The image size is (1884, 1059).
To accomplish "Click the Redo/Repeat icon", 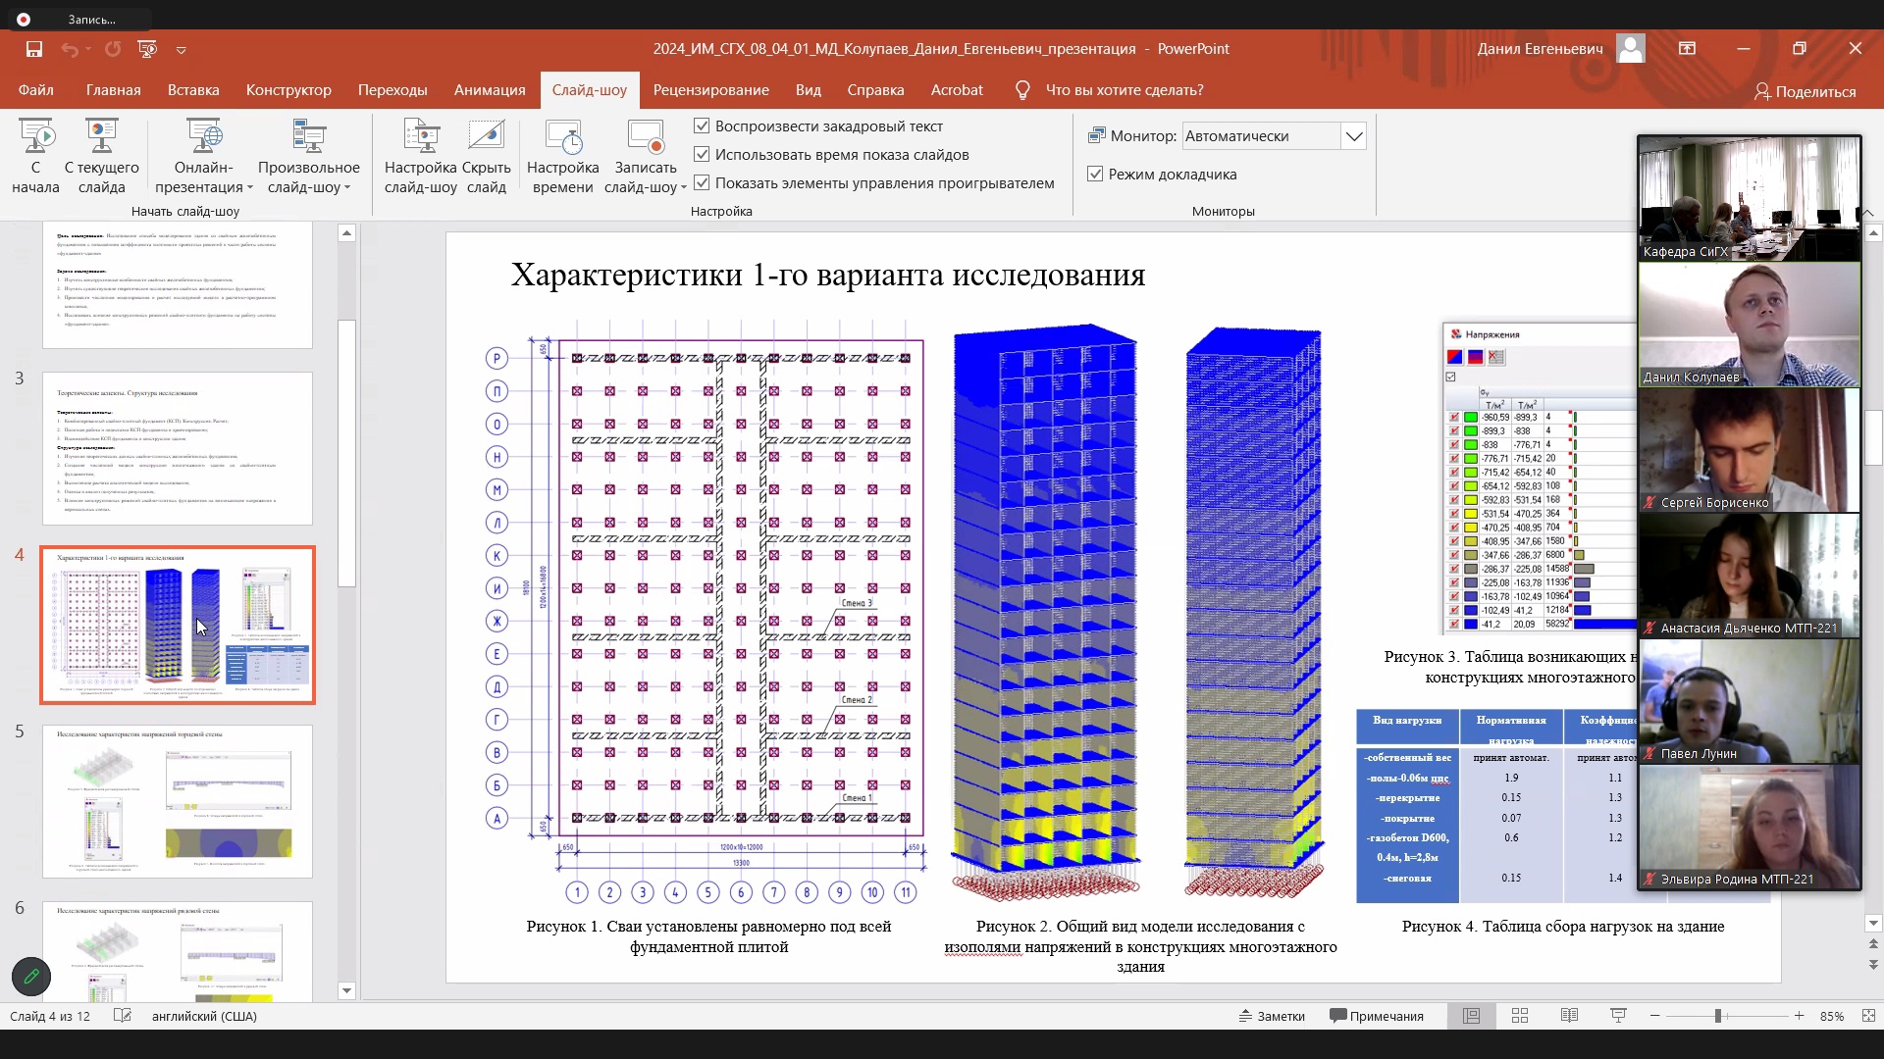I will (x=113, y=49).
